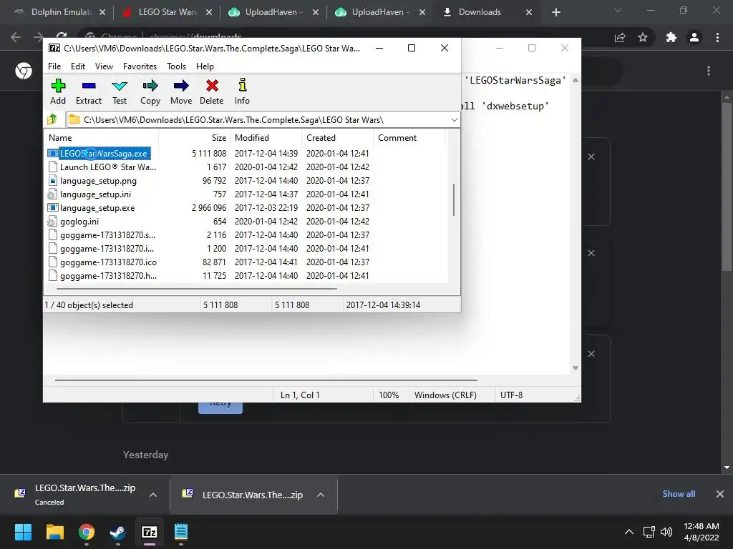
Task: Click the 7-Zip file list vertical scrollbar
Action: (x=453, y=200)
